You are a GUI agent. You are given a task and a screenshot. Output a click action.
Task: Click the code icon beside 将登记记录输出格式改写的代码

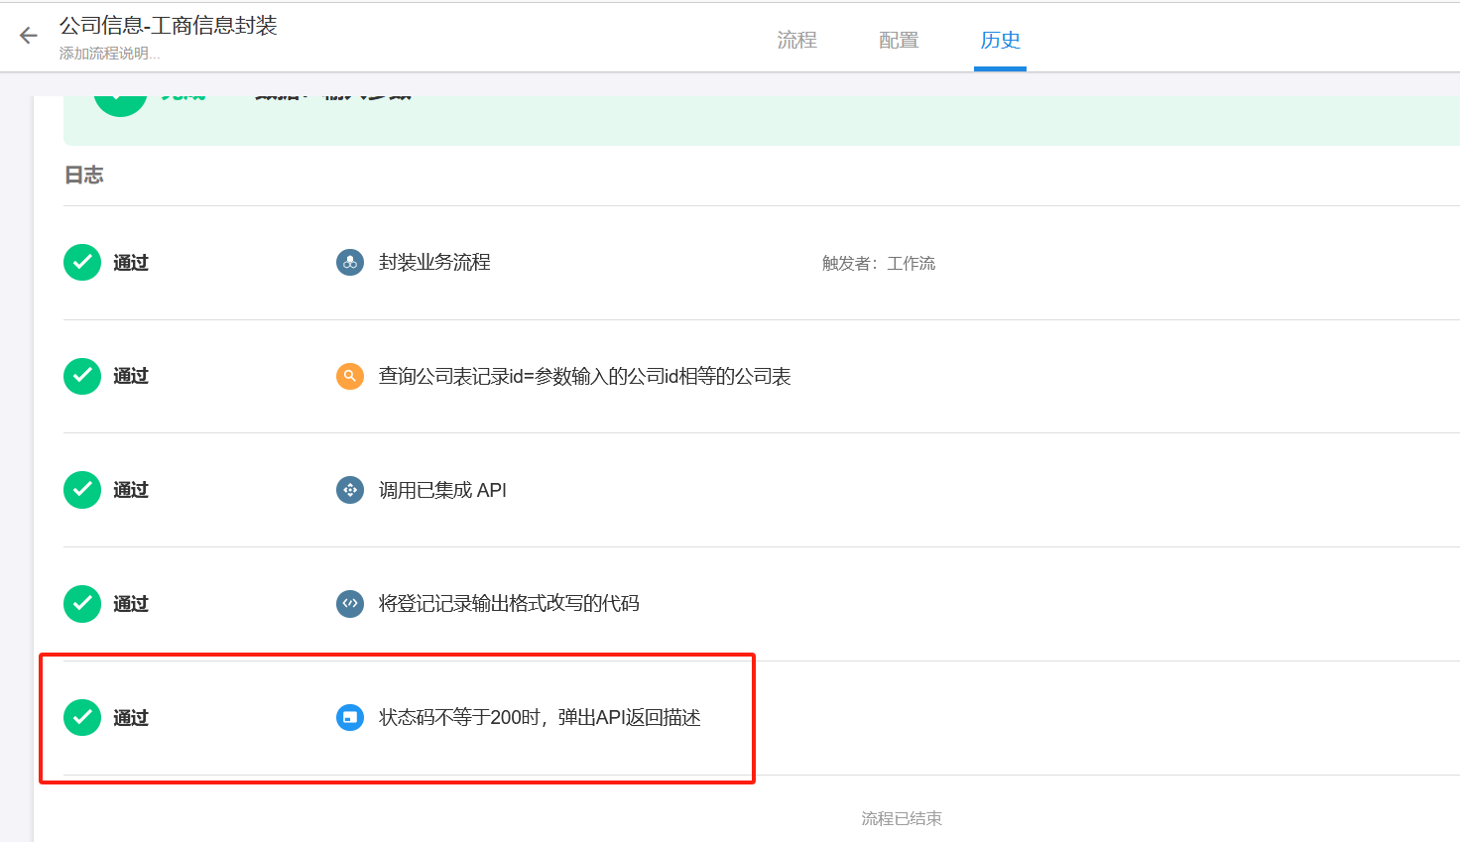coord(350,604)
